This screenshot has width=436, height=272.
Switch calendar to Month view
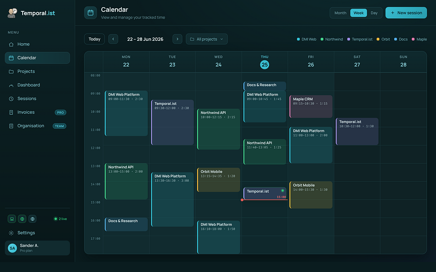(340, 13)
